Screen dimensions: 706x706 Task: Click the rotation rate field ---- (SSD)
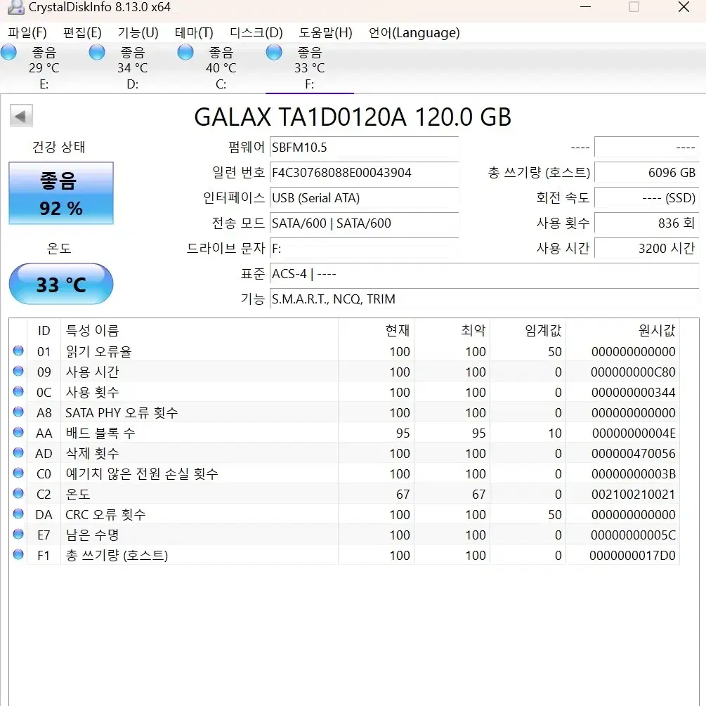[x=646, y=197]
